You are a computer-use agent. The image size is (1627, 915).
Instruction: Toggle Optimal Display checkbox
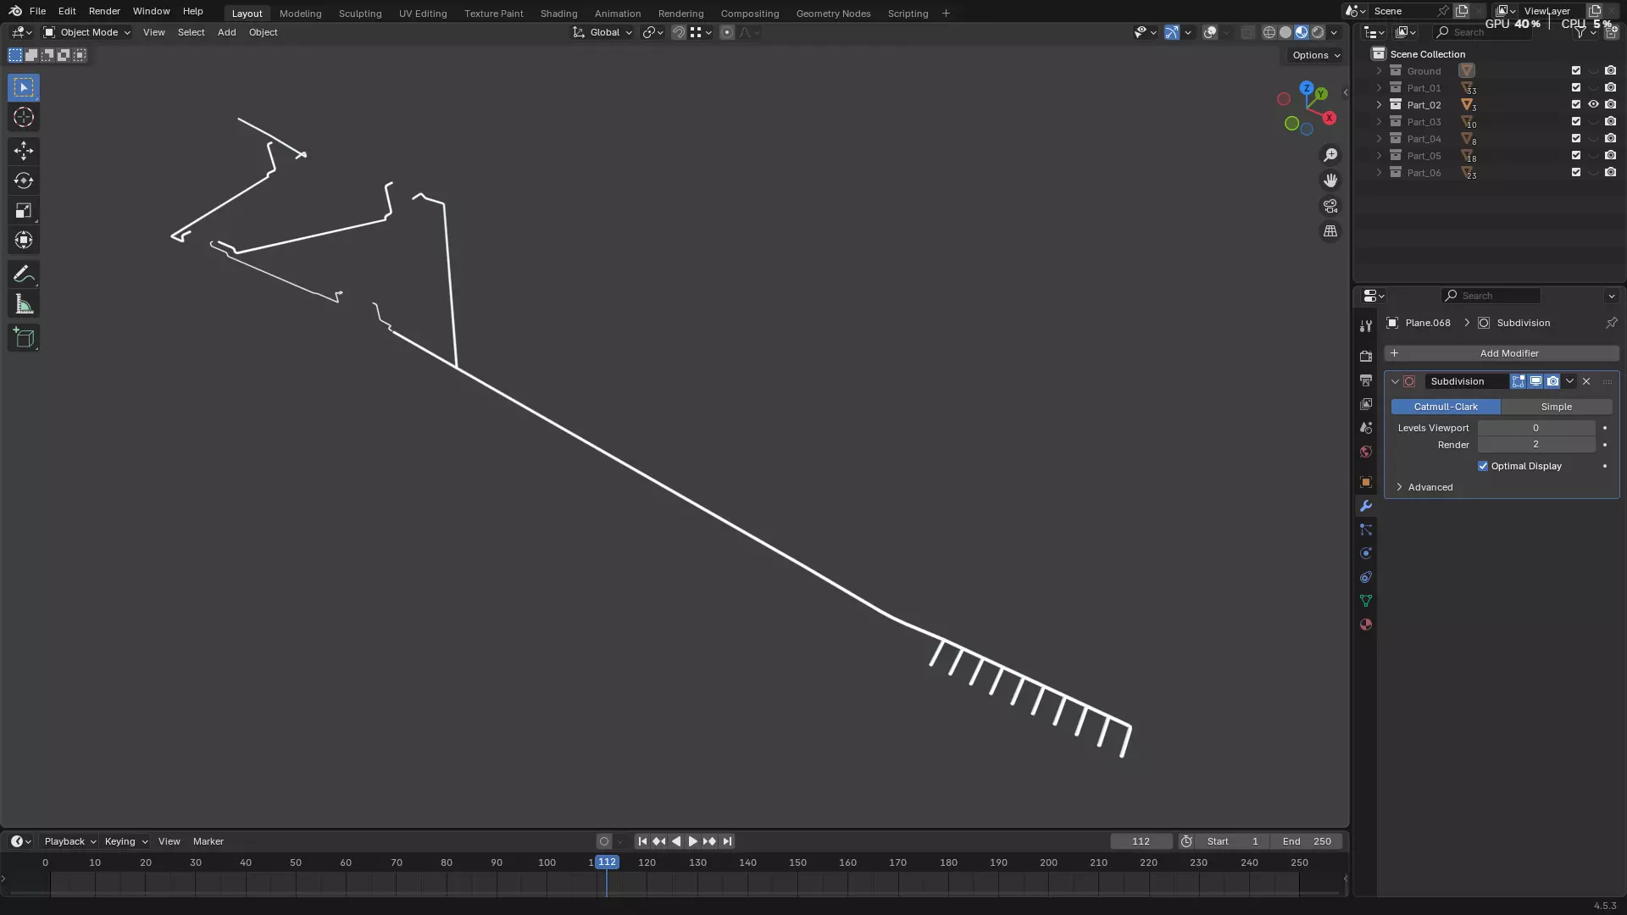[1483, 466]
